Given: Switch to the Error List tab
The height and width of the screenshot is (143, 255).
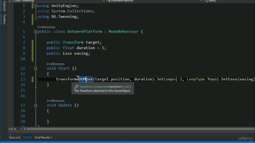Looking at the screenshot, I should coord(15,137).
